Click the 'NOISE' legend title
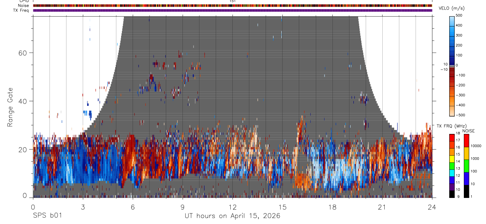Screen dimensions: 486x224 [x=469, y=131]
